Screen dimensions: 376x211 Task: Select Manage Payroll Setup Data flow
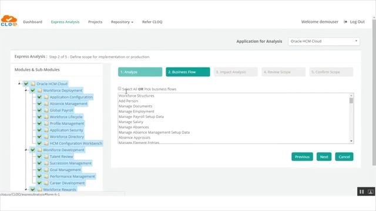[x=141, y=117]
